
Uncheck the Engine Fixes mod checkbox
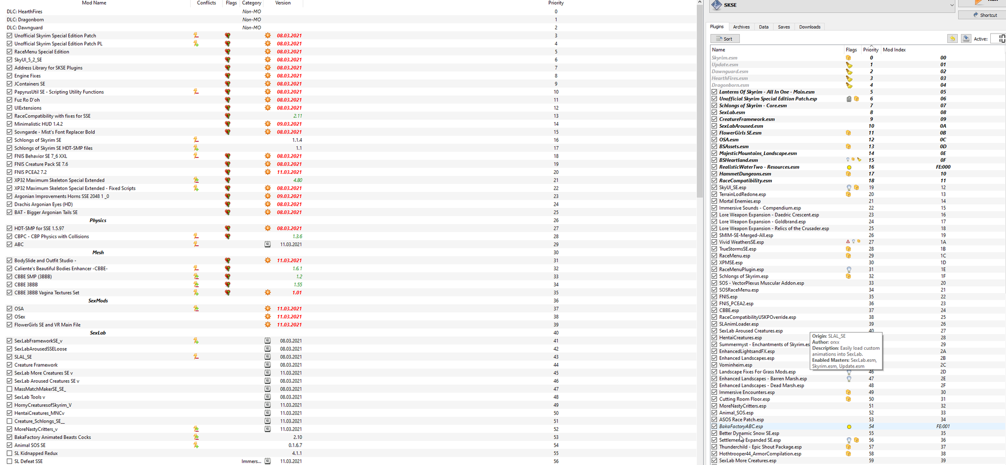[x=9, y=76]
